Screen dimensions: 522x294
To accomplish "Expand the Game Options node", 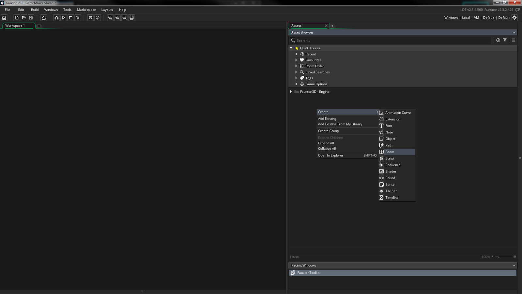I will pyautogui.click(x=296, y=84).
